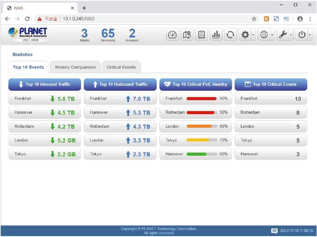
Task: Click the globe network icon
Action: coord(264,35)
